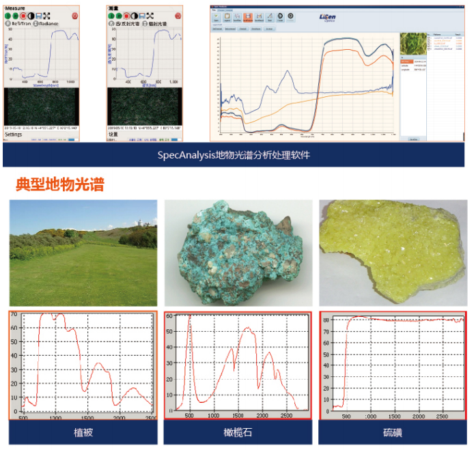Click 硫磺 sulfur spectrum chart
The height and width of the screenshot is (450, 476).
click(393, 365)
